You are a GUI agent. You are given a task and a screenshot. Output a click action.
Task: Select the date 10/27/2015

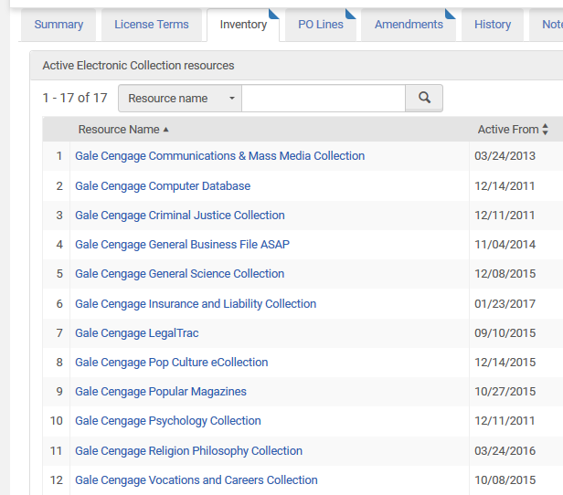tap(505, 392)
